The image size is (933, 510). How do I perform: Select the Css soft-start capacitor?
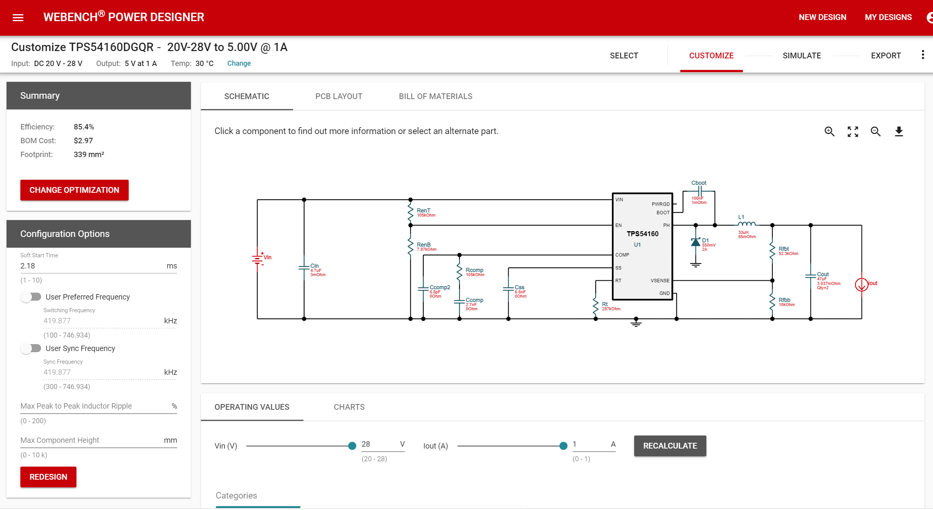[509, 290]
